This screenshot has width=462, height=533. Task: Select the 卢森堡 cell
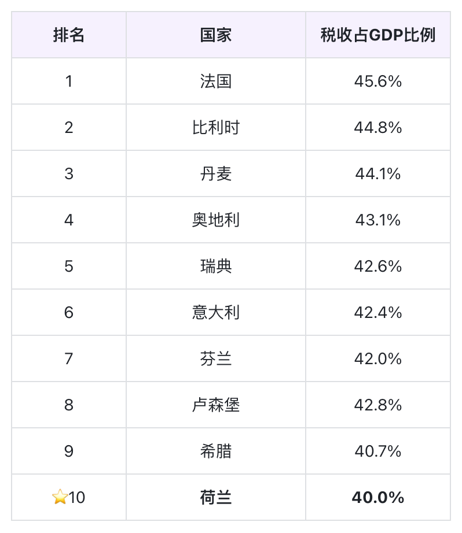(216, 405)
